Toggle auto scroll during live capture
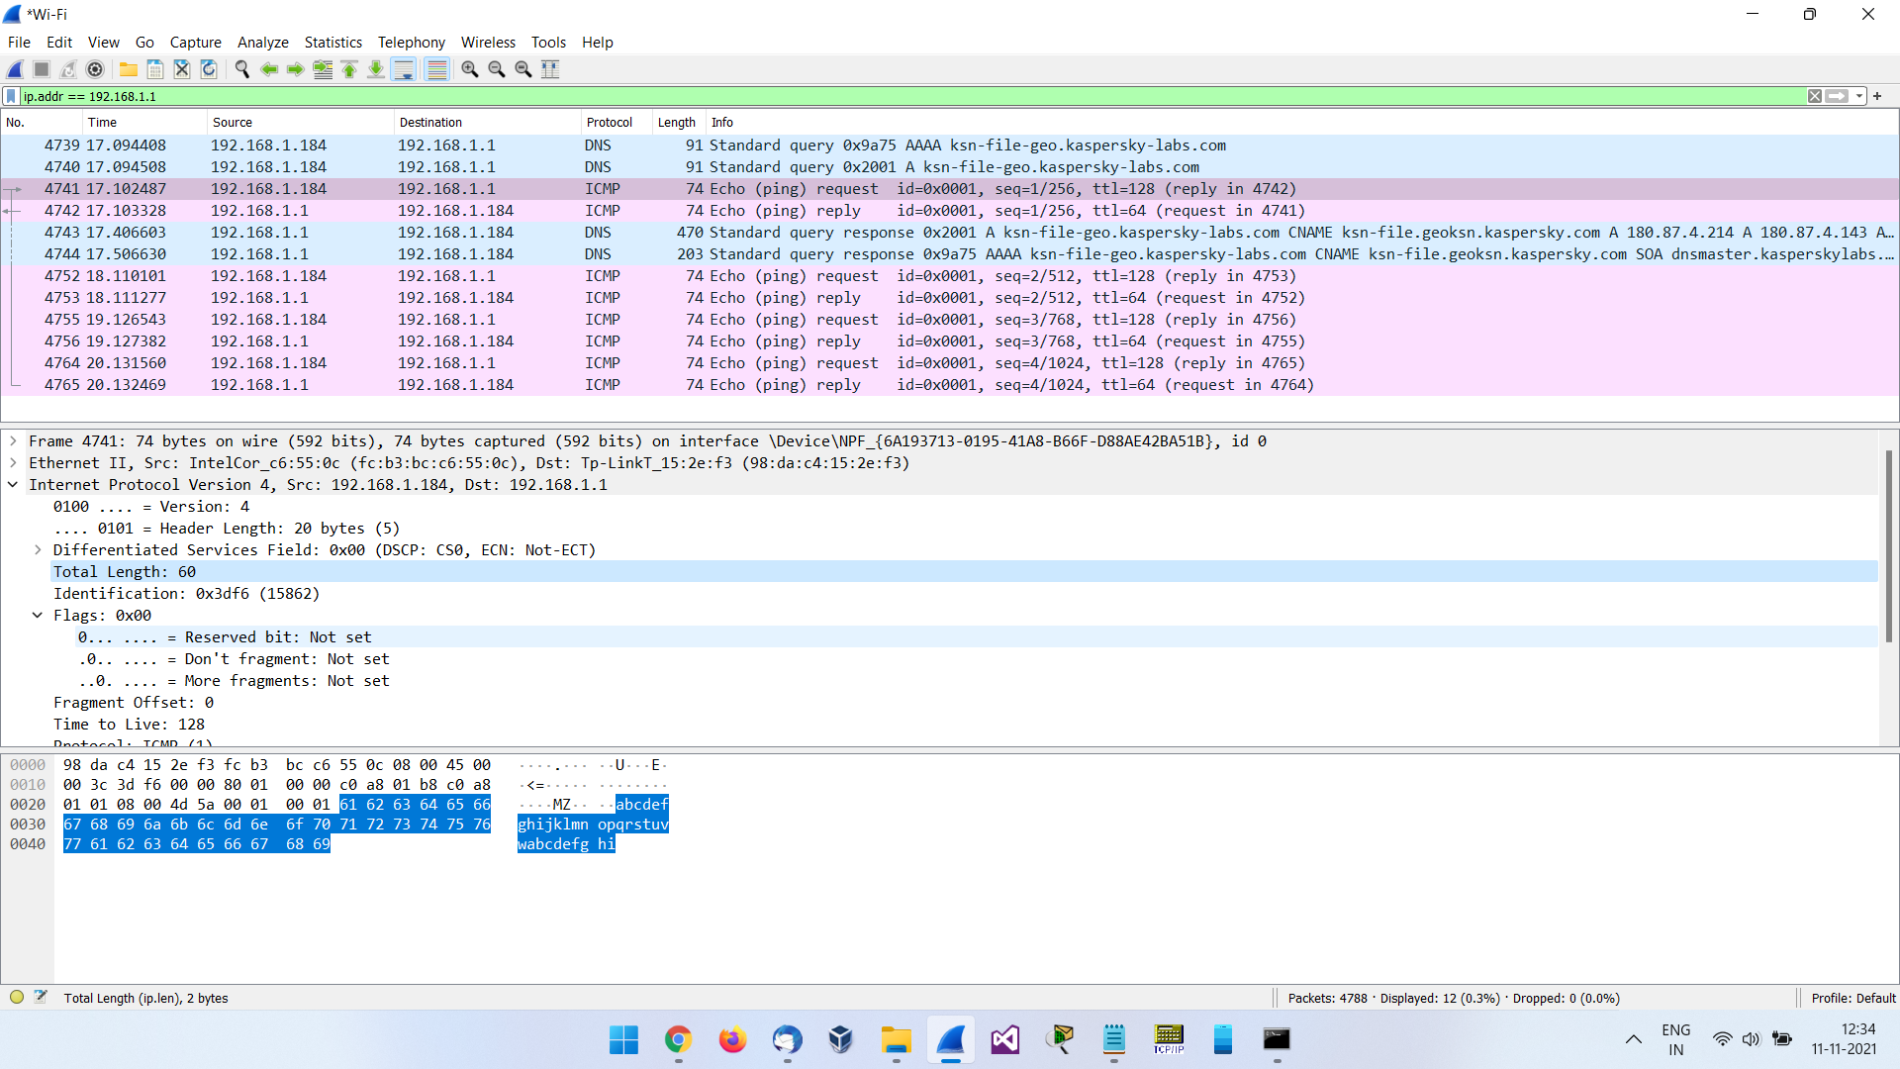Image resolution: width=1900 pixels, height=1069 pixels. click(x=404, y=69)
